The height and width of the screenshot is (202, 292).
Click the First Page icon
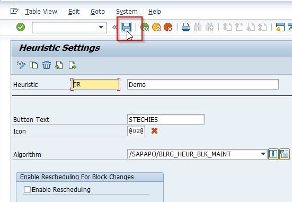[x=227, y=27]
